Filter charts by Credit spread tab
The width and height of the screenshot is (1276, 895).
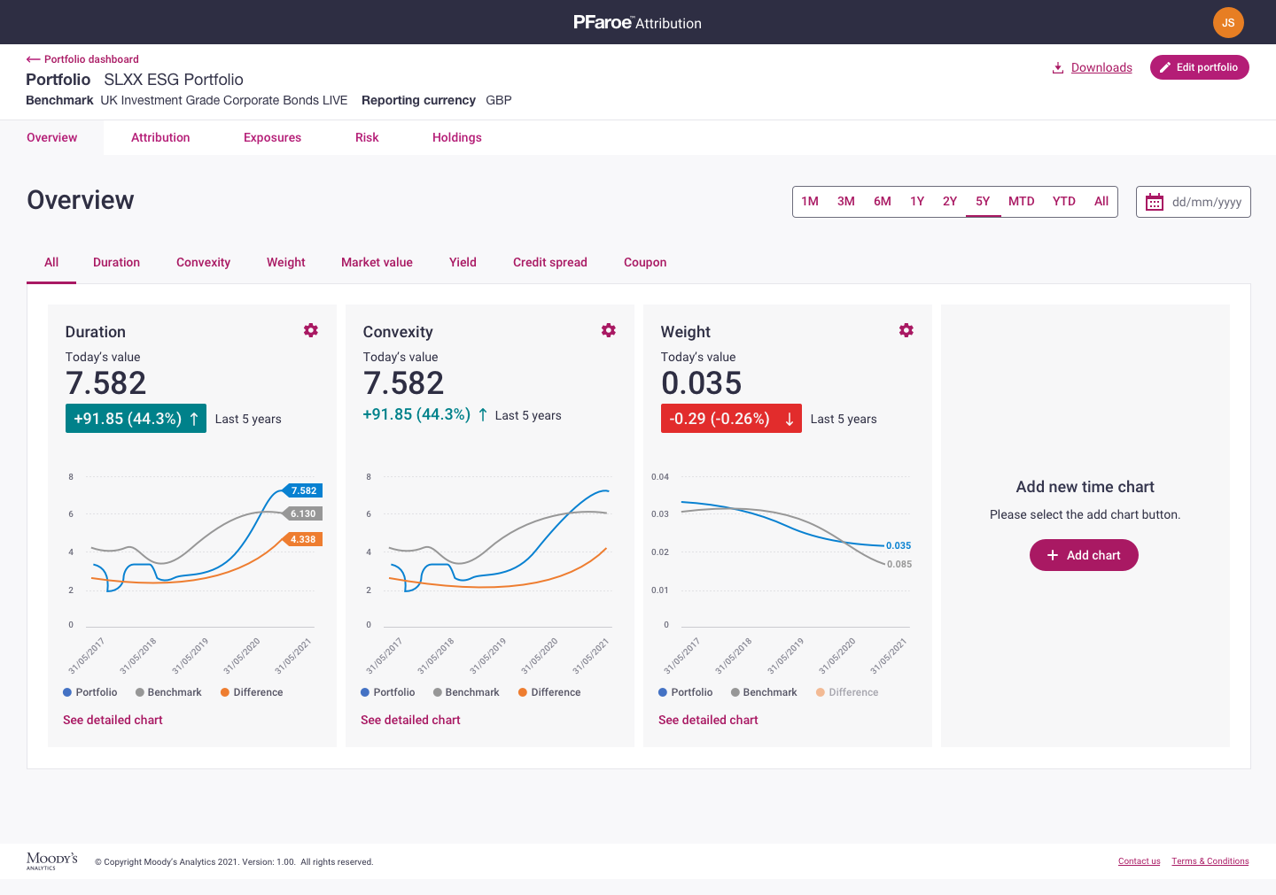coord(550,262)
